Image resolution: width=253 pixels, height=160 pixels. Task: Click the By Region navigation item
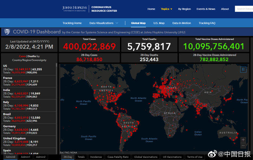click(x=184, y=9)
